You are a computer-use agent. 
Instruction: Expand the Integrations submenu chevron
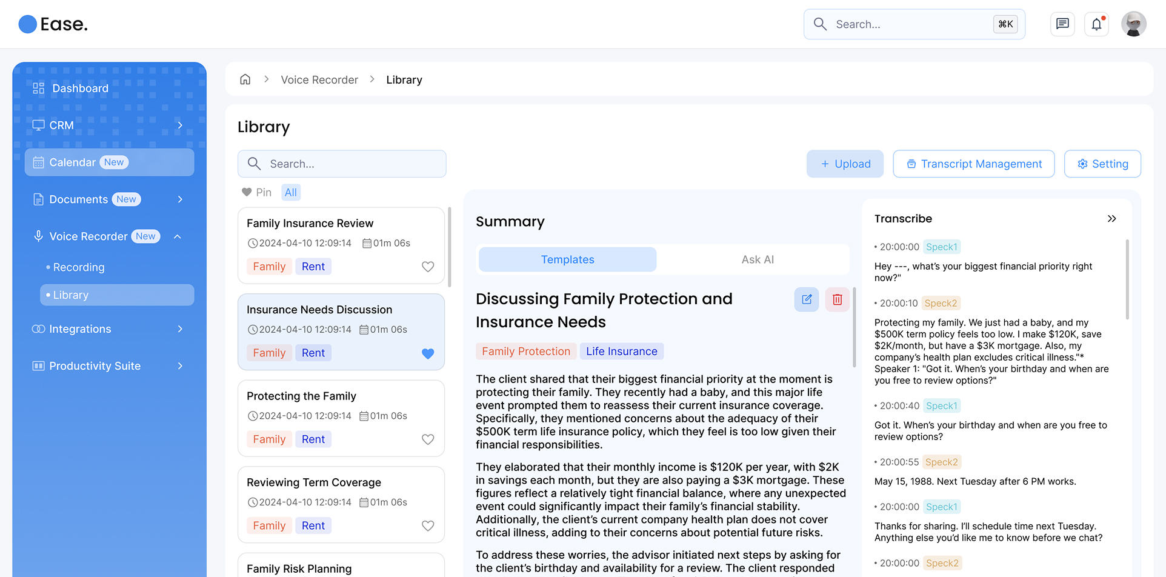tap(180, 329)
